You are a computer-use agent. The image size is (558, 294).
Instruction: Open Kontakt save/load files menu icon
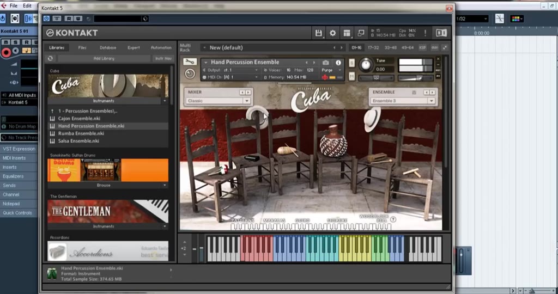coord(318,33)
